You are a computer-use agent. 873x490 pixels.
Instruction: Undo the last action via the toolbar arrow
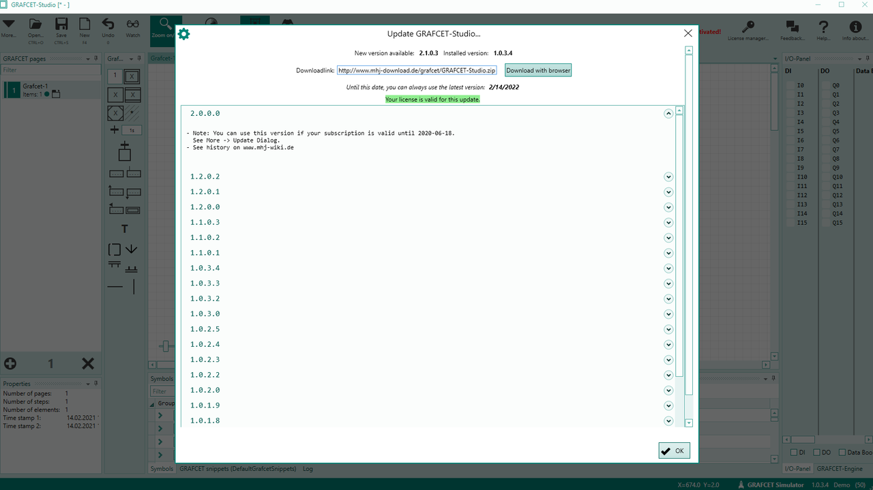pos(108,25)
